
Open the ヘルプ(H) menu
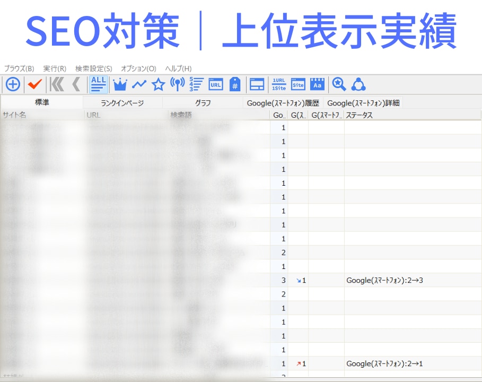(178, 68)
